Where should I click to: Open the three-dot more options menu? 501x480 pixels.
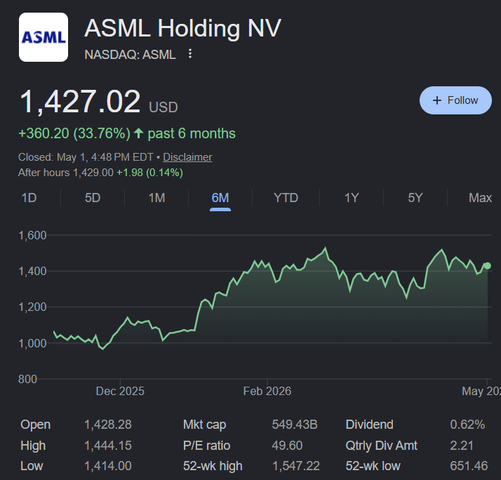(190, 54)
